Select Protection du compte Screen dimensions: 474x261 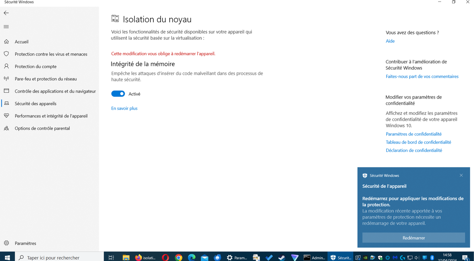coord(36,67)
